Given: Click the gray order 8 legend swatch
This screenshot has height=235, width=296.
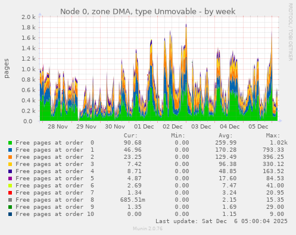Looking at the screenshot, I should (10, 200).
